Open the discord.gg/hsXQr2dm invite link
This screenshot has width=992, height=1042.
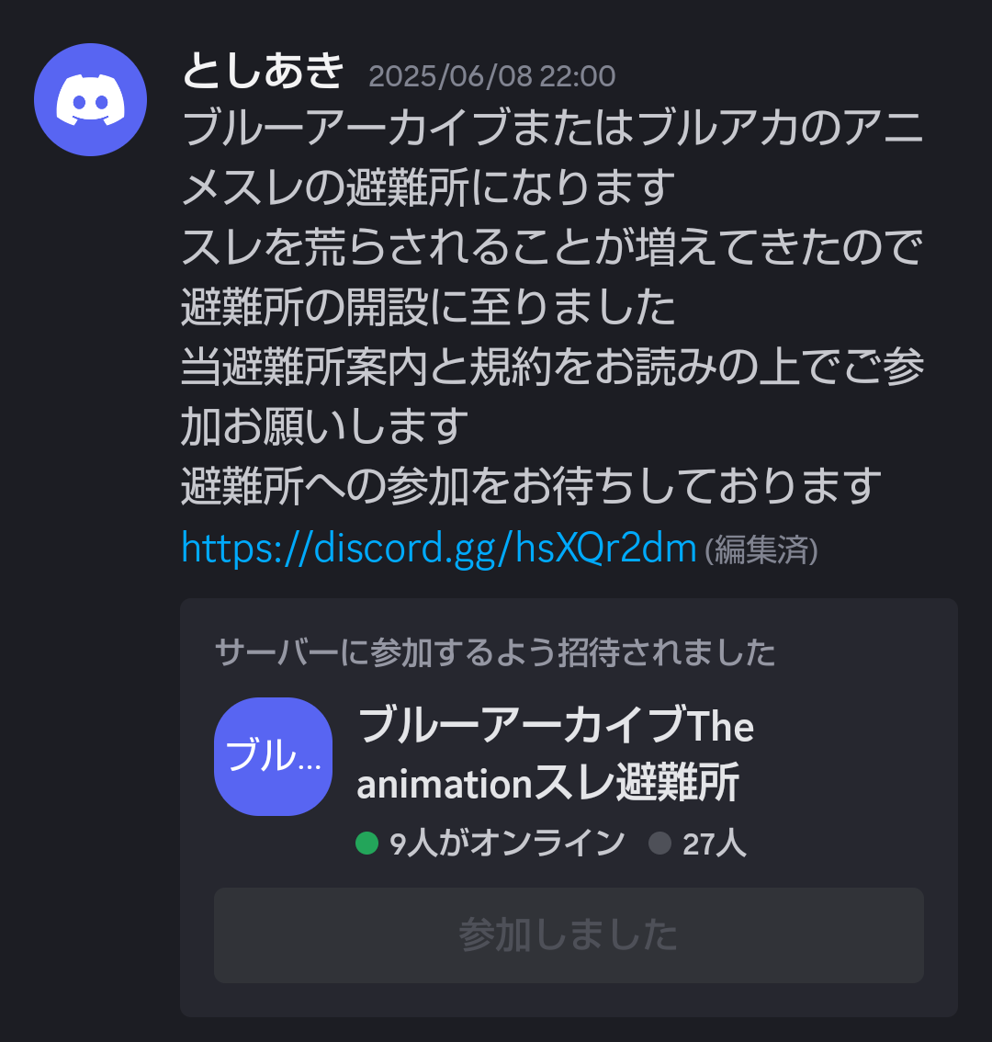[438, 549]
